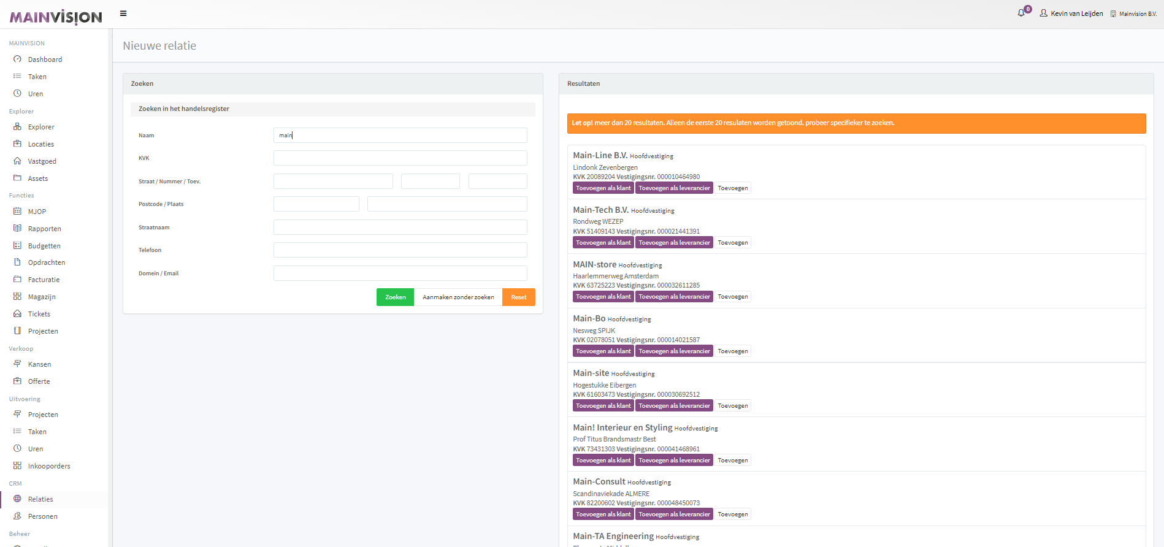
Task: Click the Offerte icon
Action: (17, 381)
